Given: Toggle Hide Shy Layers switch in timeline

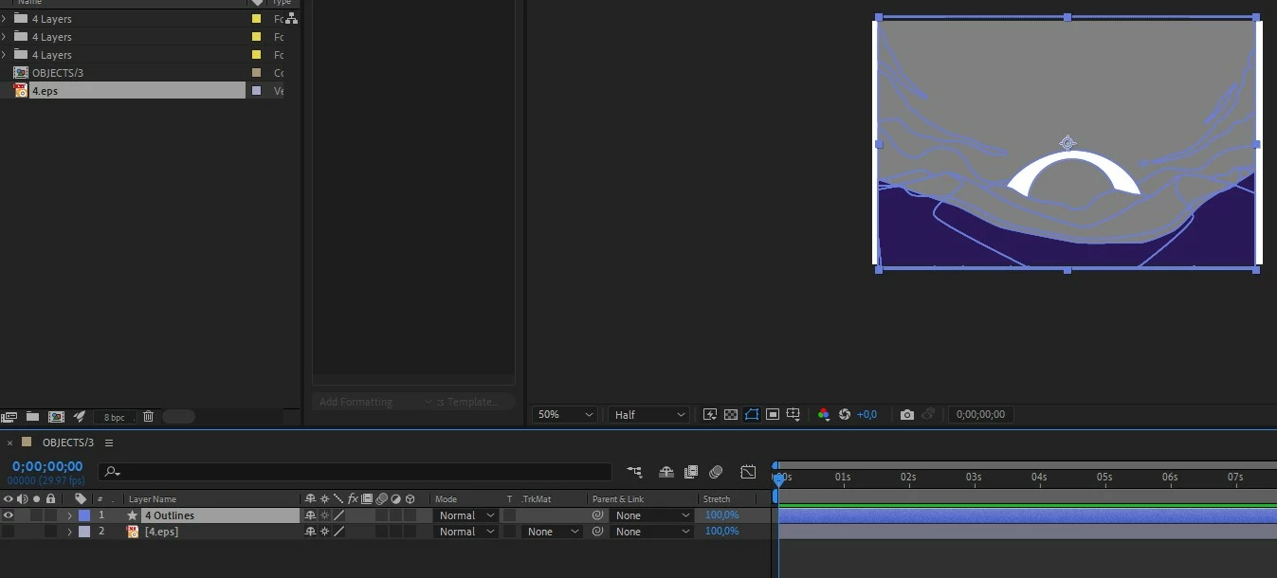Looking at the screenshot, I should click(666, 471).
